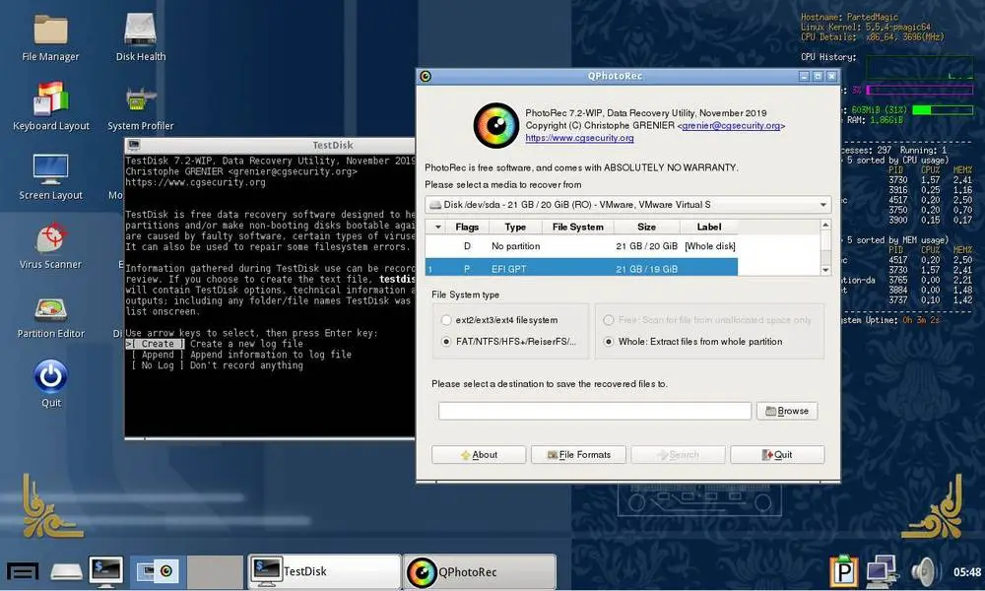Switch to the empty second workspace in pager

click(x=215, y=571)
